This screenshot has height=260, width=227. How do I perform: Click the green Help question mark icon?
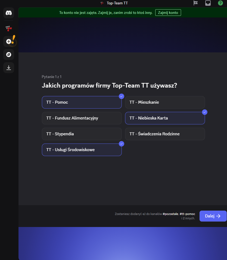point(220,3)
